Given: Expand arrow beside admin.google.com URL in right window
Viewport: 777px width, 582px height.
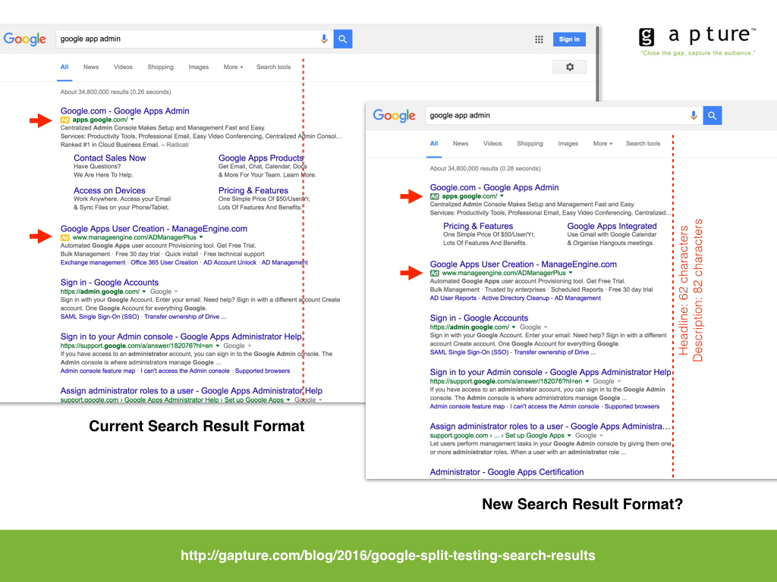Looking at the screenshot, I should click(514, 327).
